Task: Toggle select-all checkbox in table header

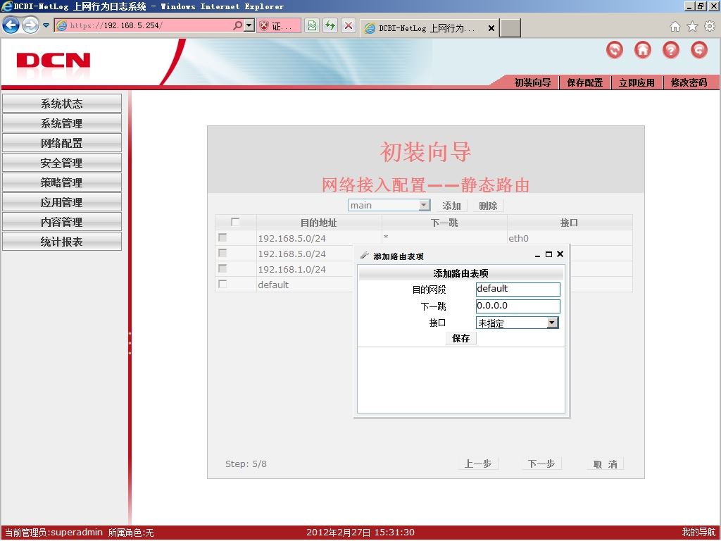Action: [x=235, y=222]
